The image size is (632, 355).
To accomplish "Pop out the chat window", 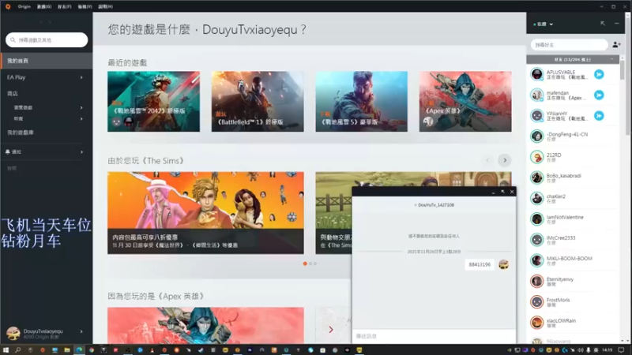I will click(502, 192).
